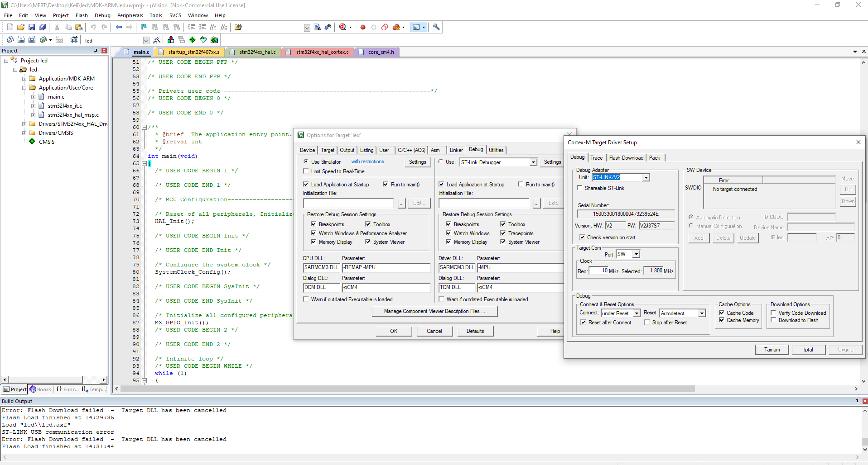This screenshot has height=465, width=868.
Task: Click the Save file icon
Action: [x=32, y=27]
